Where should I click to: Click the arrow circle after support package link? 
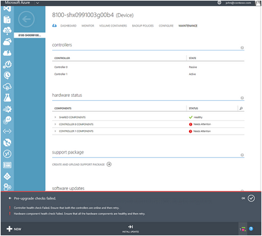[x=109, y=164]
